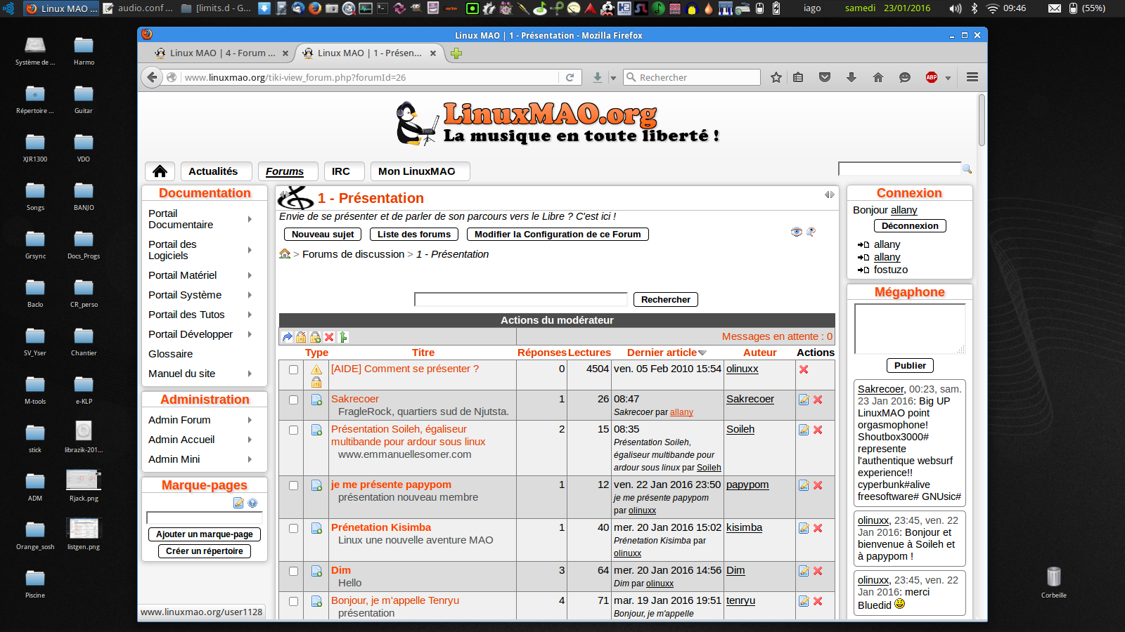The image size is (1125, 632).
Task: Delete the AIDE Comment se présenter topic
Action: click(x=804, y=369)
